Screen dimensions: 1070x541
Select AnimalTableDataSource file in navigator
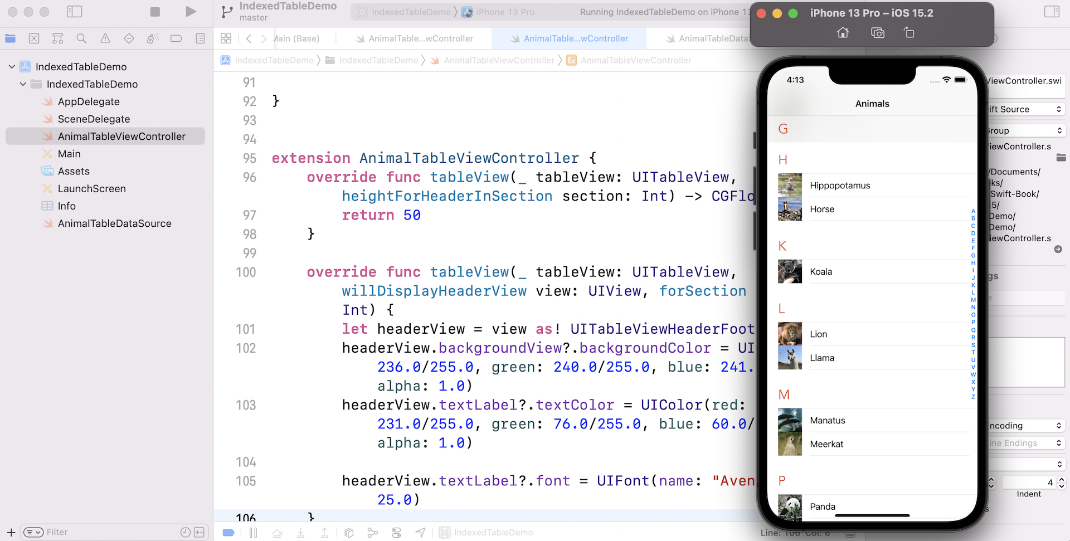[x=114, y=223]
